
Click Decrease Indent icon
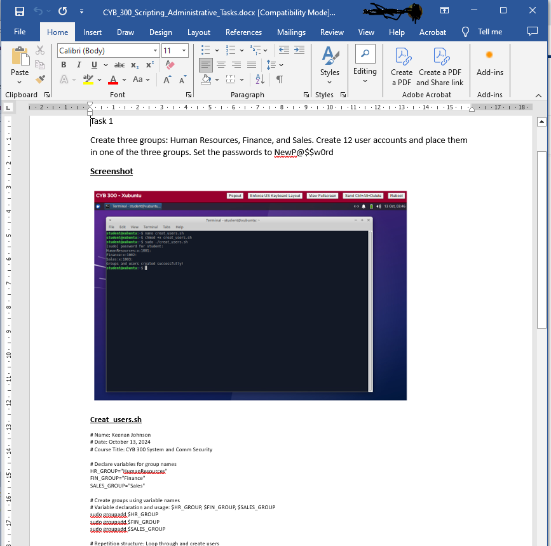(x=284, y=50)
